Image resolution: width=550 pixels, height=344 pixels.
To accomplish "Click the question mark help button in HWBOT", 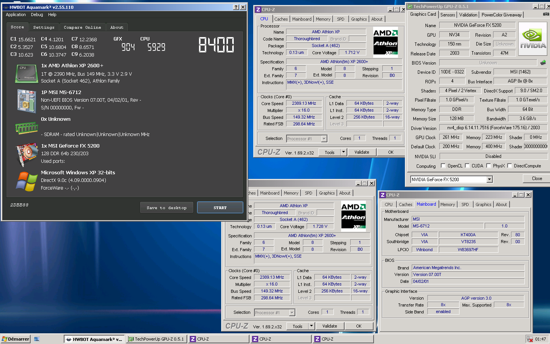I will pos(236,7).
